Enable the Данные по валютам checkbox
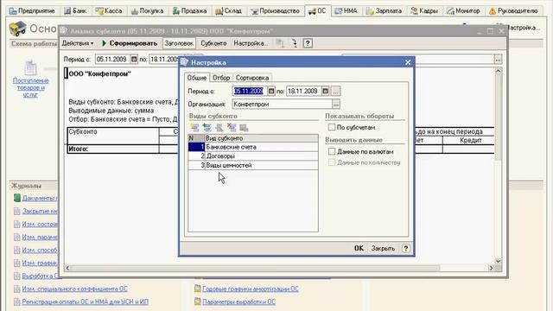The width and height of the screenshot is (553, 311). pos(332,151)
